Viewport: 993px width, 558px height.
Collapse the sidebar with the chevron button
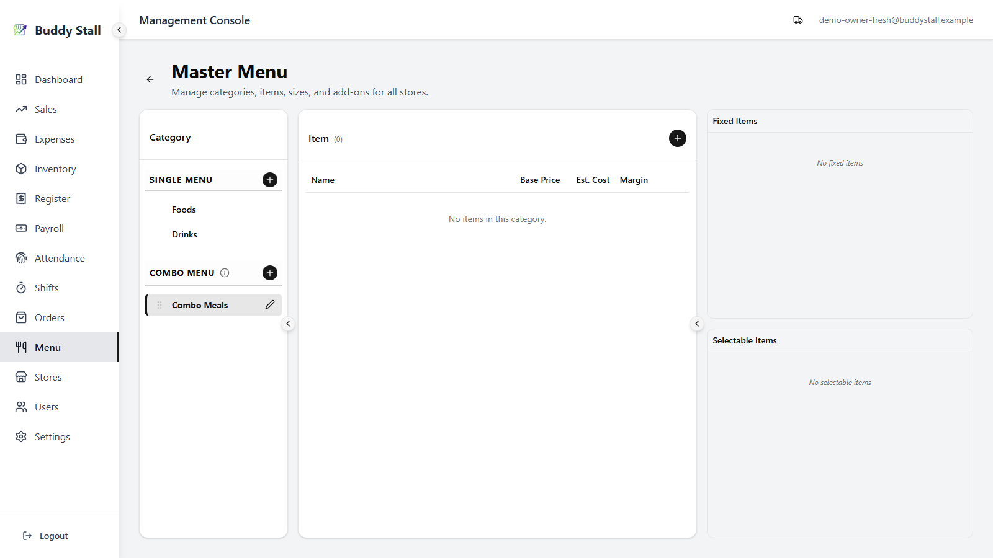119,30
